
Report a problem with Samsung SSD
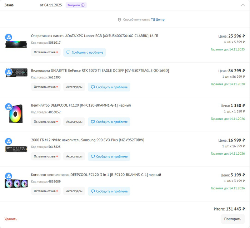coord(109,156)
